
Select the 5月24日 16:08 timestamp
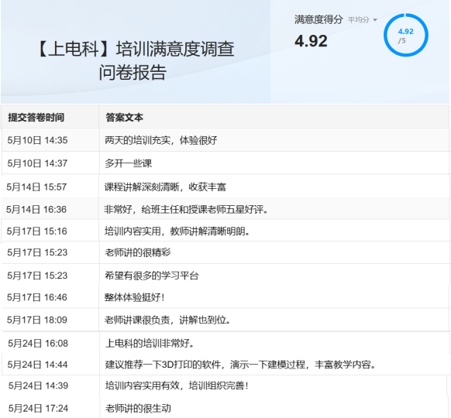point(38,344)
